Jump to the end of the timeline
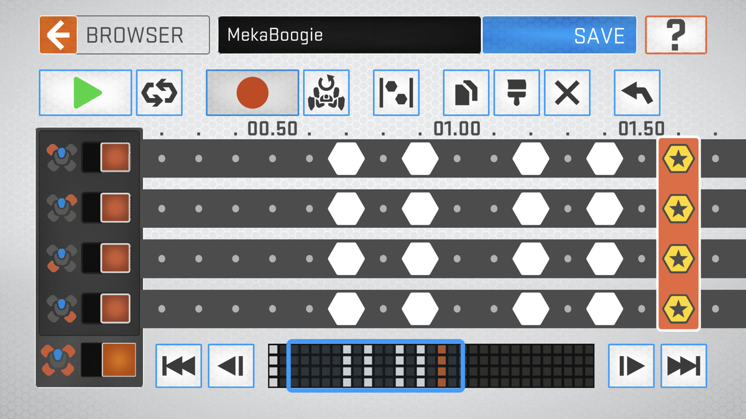Image resolution: width=746 pixels, height=419 pixels. coord(683,366)
